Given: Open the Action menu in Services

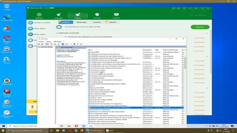Looking at the screenshot, I should coord(49,41).
